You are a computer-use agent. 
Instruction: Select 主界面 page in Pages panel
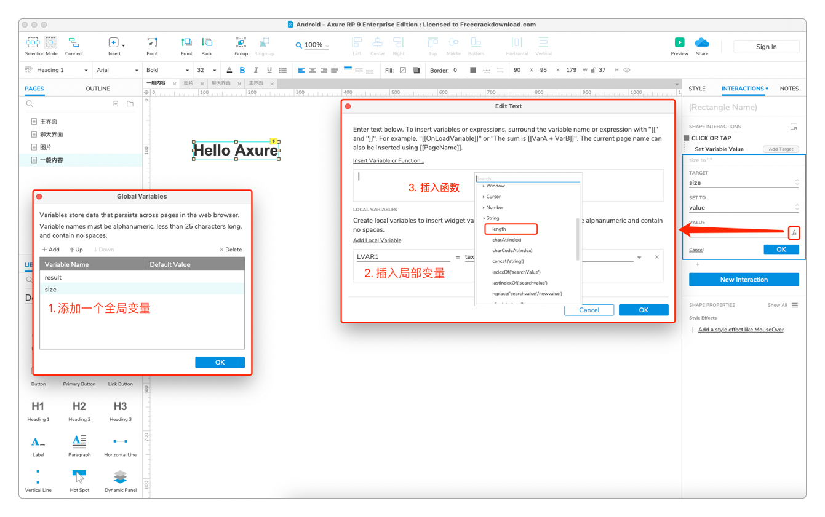(49, 122)
